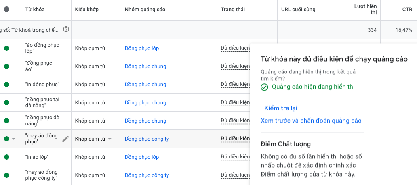Click the help icon beside "Từ khoá trong chế…"
Viewport: 417px width, 185px height.
[x=66, y=29]
